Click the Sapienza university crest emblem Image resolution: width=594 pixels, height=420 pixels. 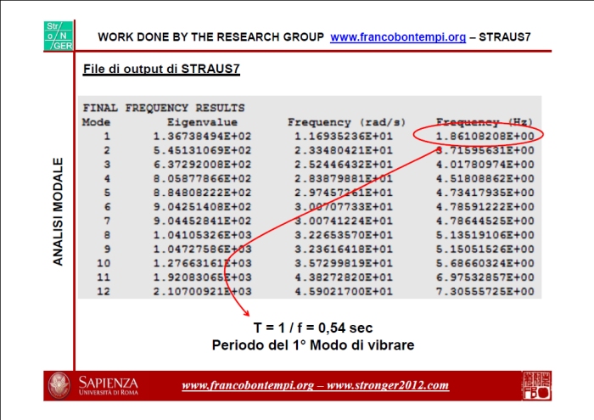coord(59,384)
